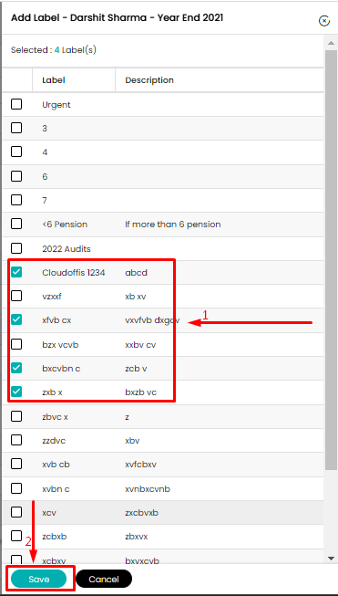
Task: Click the scrollbar up arrow
Action: 332,43
